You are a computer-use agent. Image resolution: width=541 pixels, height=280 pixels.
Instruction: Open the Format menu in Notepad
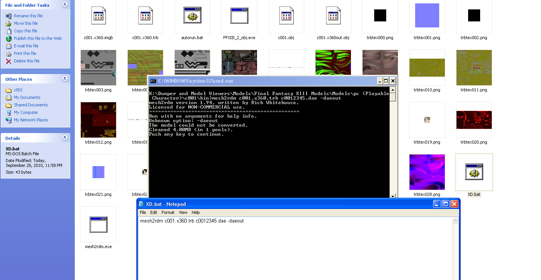(x=168, y=212)
